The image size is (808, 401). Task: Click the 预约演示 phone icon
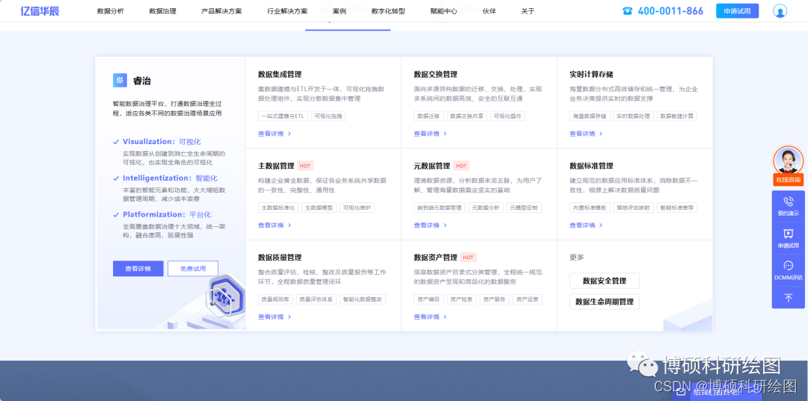tap(788, 201)
